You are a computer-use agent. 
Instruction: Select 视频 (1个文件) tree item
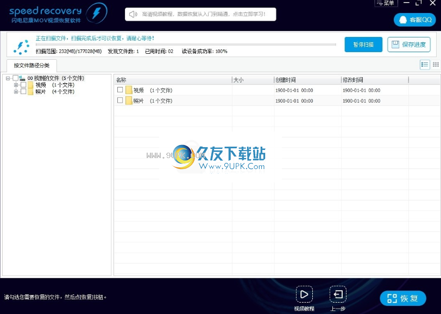55,85
